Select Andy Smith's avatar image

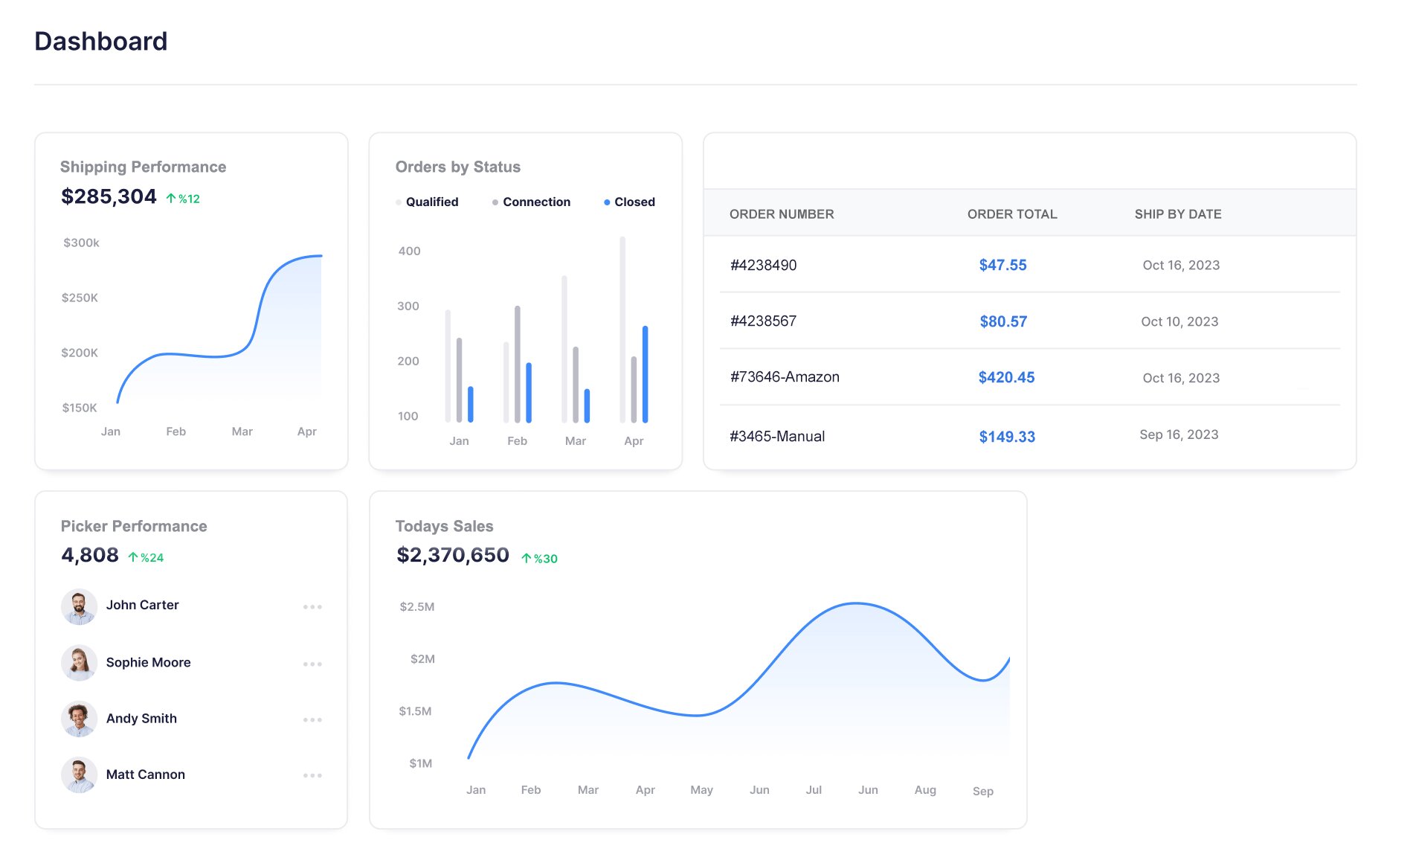click(x=79, y=719)
